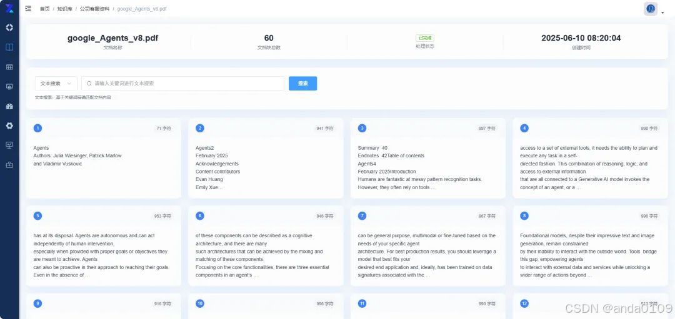Click the google_Agents_v8.pdf document title

click(112, 38)
